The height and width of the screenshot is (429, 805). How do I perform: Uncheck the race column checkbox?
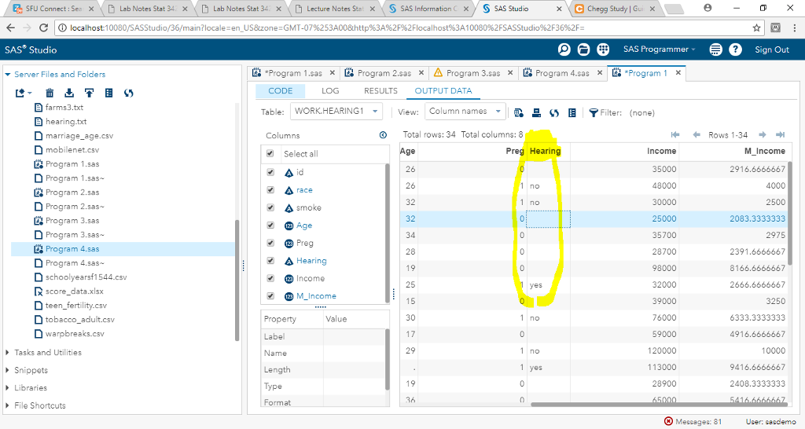[x=270, y=190]
